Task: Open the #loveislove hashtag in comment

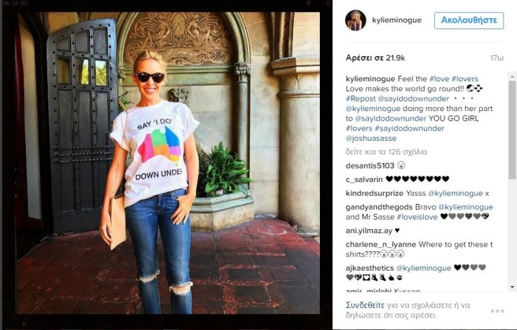Action: tap(417, 217)
